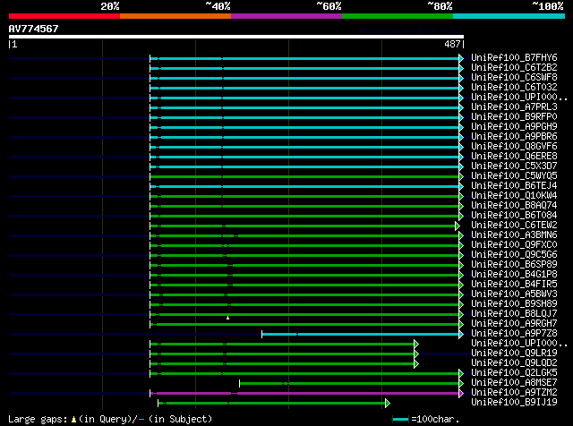Open hit UniRef100_B7FHY6
Screen dimensions: 573x426
tap(514, 58)
